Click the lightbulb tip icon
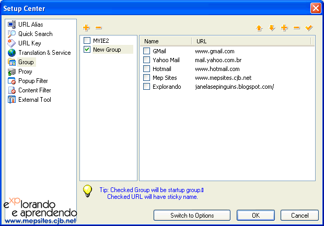 (x=87, y=191)
